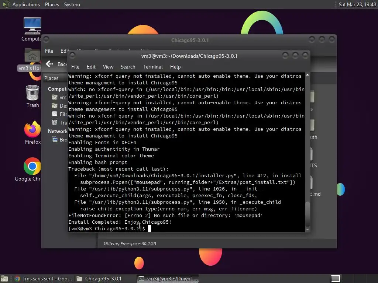Switch to ms sans serif Chrome taskbar item
The image size is (378, 283).
tap(44, 279)
